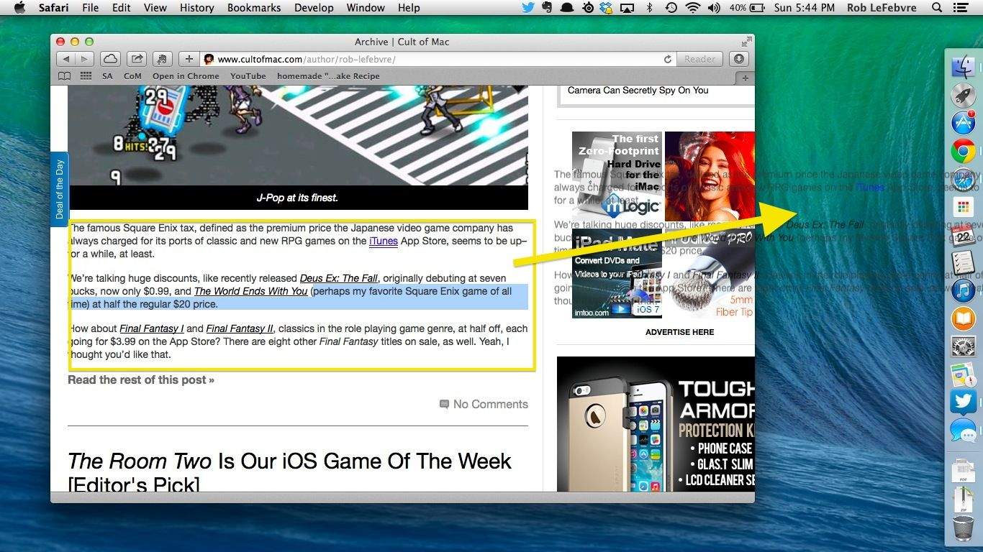This screenshot has height=552, width=983.
Task: Open AirPlay display menu
Action: (628, 8)
